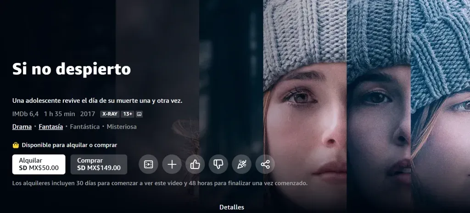470x213 pixels.
Task: Buy the movie for MX$149.00
Action: tap(99, 164)
